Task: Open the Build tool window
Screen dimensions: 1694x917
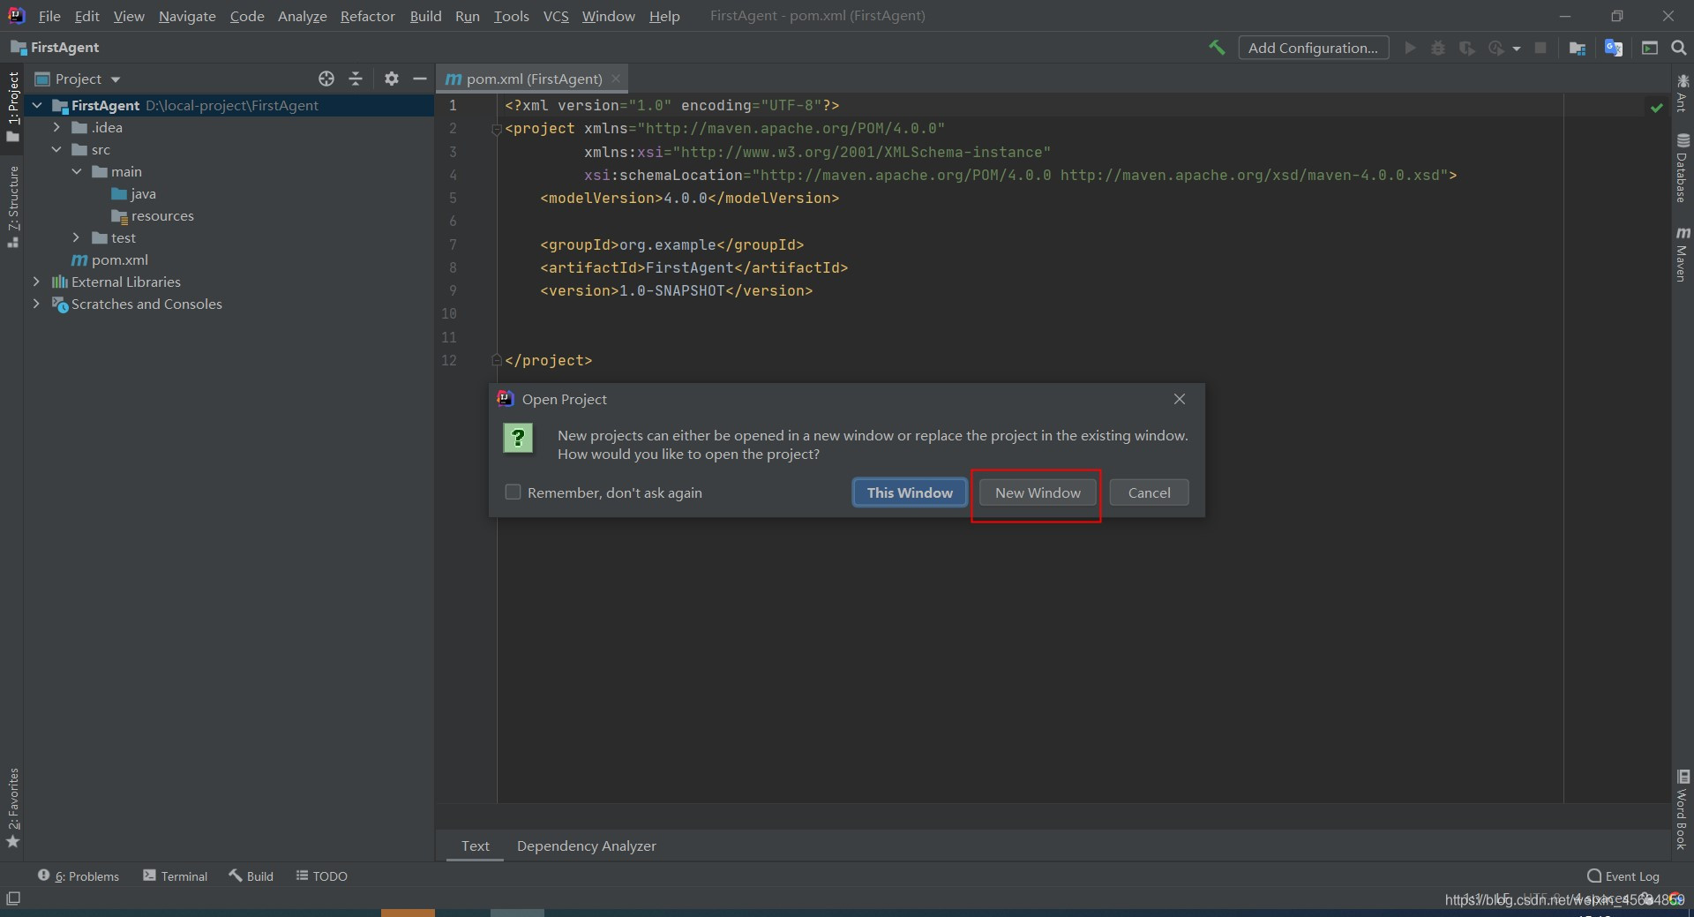Action: coord(251,876)
